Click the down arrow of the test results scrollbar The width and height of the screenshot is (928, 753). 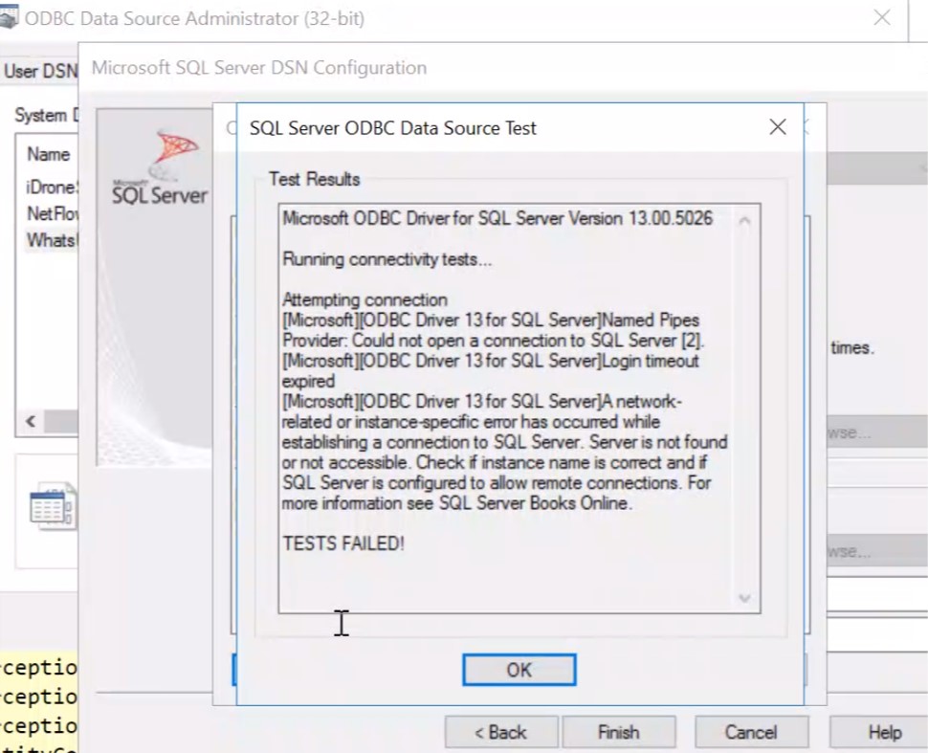point(744,599)
